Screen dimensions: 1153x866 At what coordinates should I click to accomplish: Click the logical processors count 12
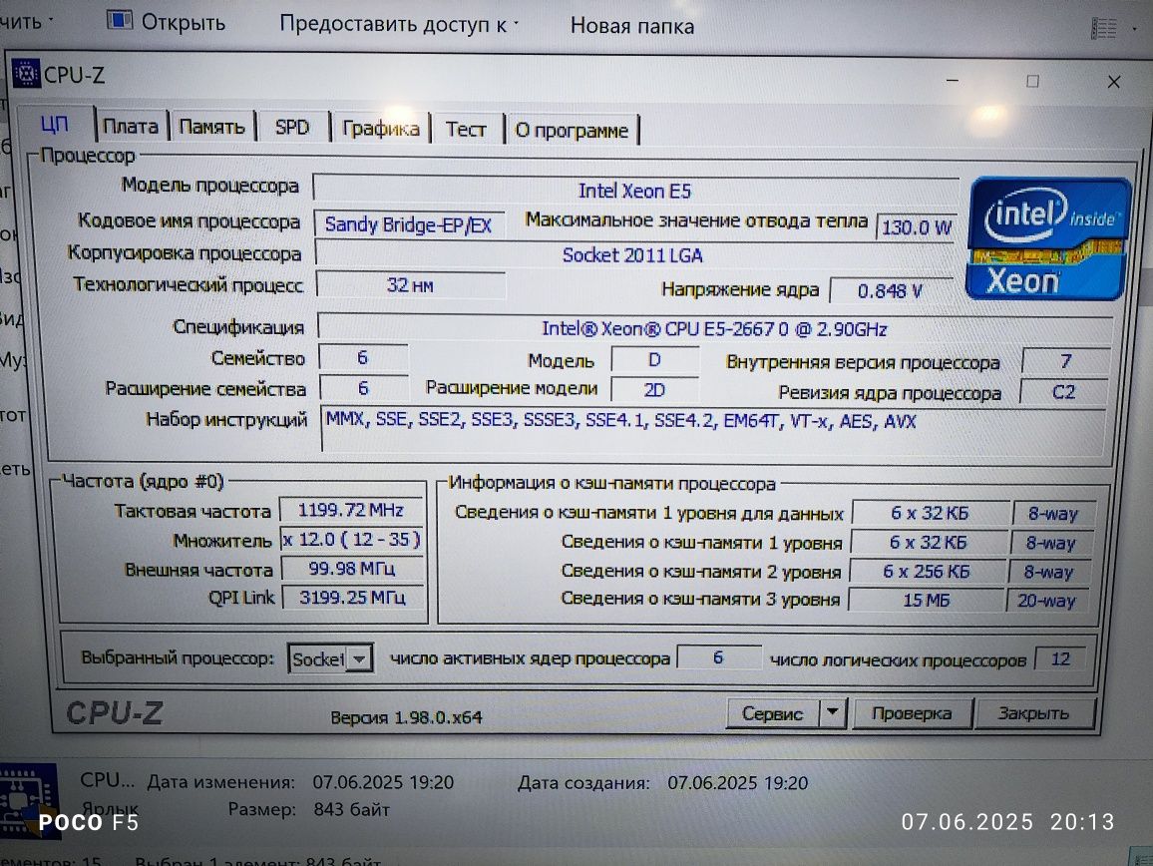pyautogui.click(x=1060, y=659)
